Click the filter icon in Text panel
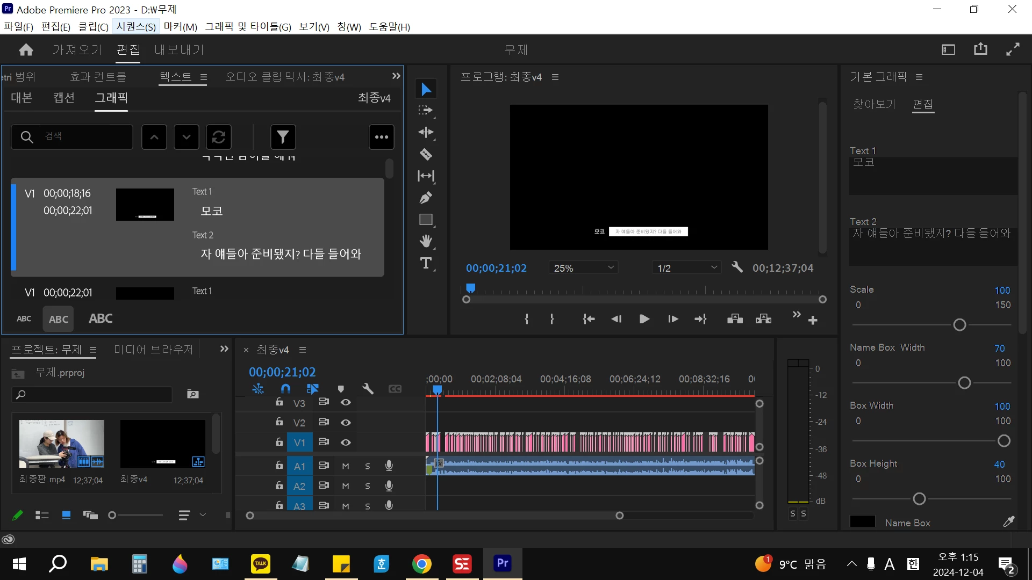This screenshot has width=1032, height=580. [x=283, y=137]
